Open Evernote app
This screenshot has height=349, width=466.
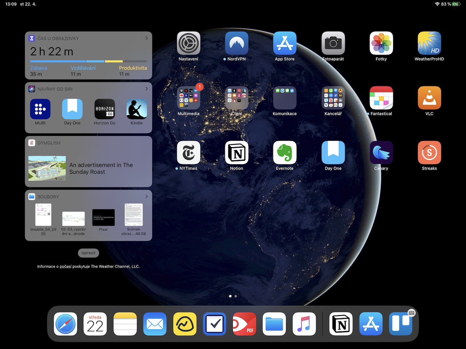[285, 152]
